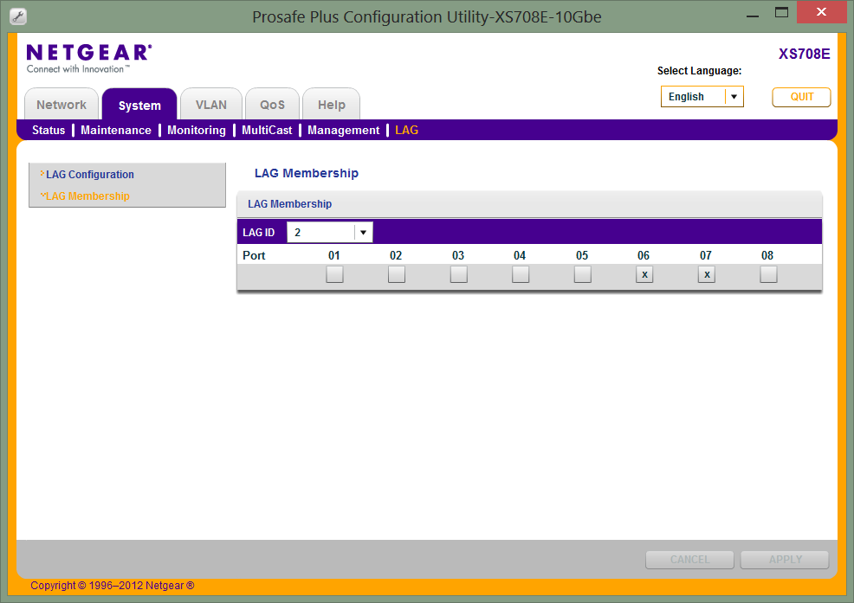Click the APPLY button

(785, 560)
